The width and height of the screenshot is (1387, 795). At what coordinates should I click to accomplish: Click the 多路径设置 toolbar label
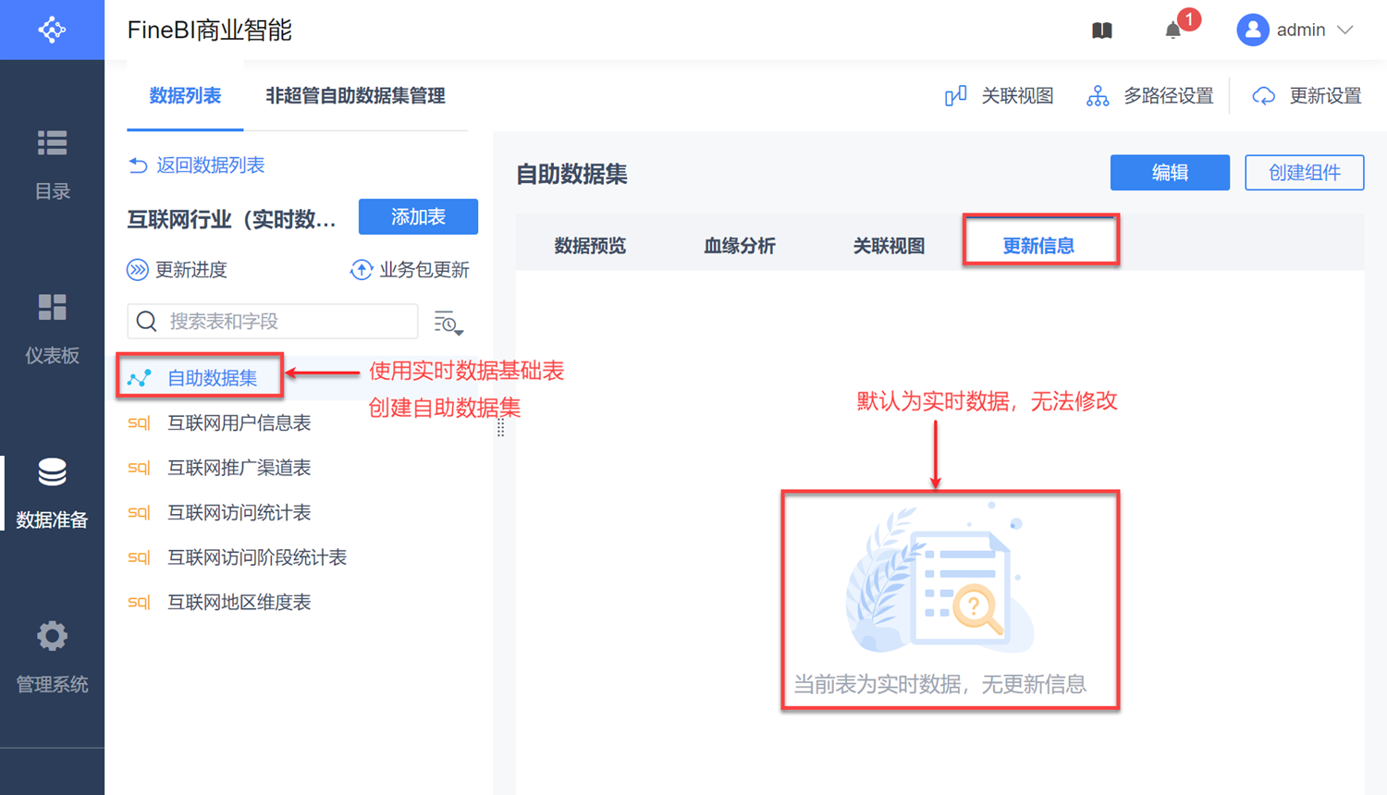[1168, 96]
